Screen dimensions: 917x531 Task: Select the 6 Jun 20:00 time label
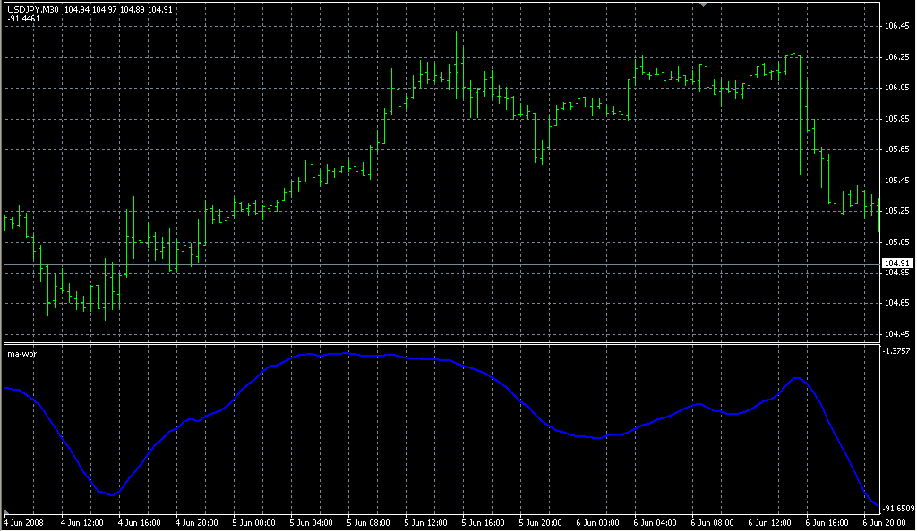pyautogui.click(x=883, y=522)
